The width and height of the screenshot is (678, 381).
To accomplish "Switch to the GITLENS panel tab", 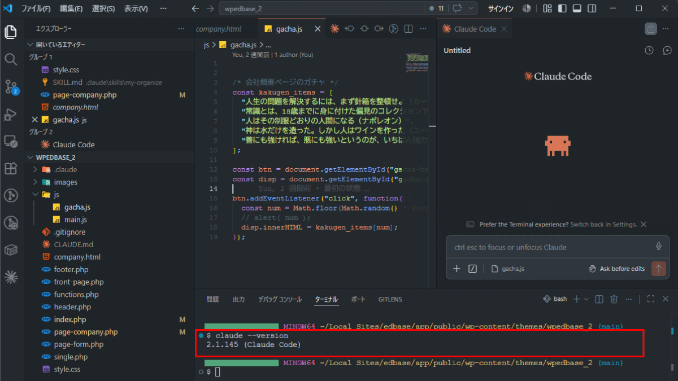I will (x=390, y=299).
